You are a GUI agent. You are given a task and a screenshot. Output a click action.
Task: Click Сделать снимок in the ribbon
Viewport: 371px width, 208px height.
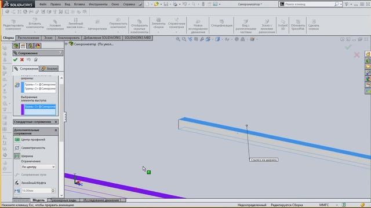tap(314, 25)
